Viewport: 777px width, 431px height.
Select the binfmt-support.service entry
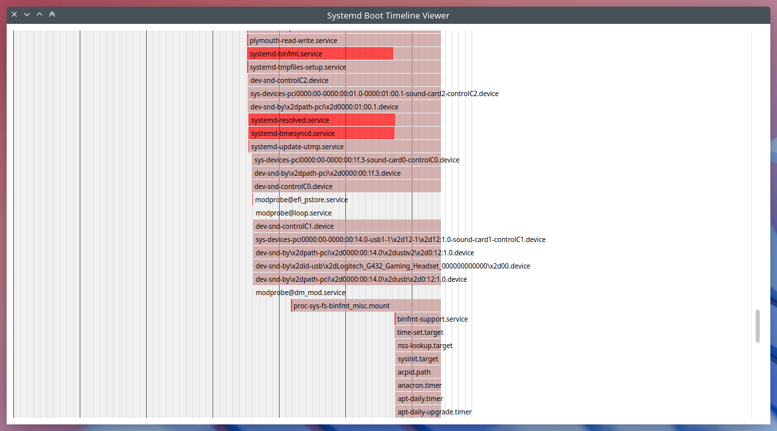click(x=418, y=319)
